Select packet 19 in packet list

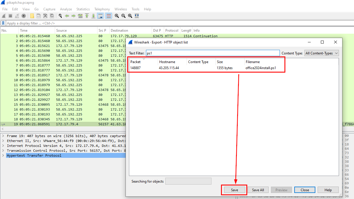coord(63,124)
